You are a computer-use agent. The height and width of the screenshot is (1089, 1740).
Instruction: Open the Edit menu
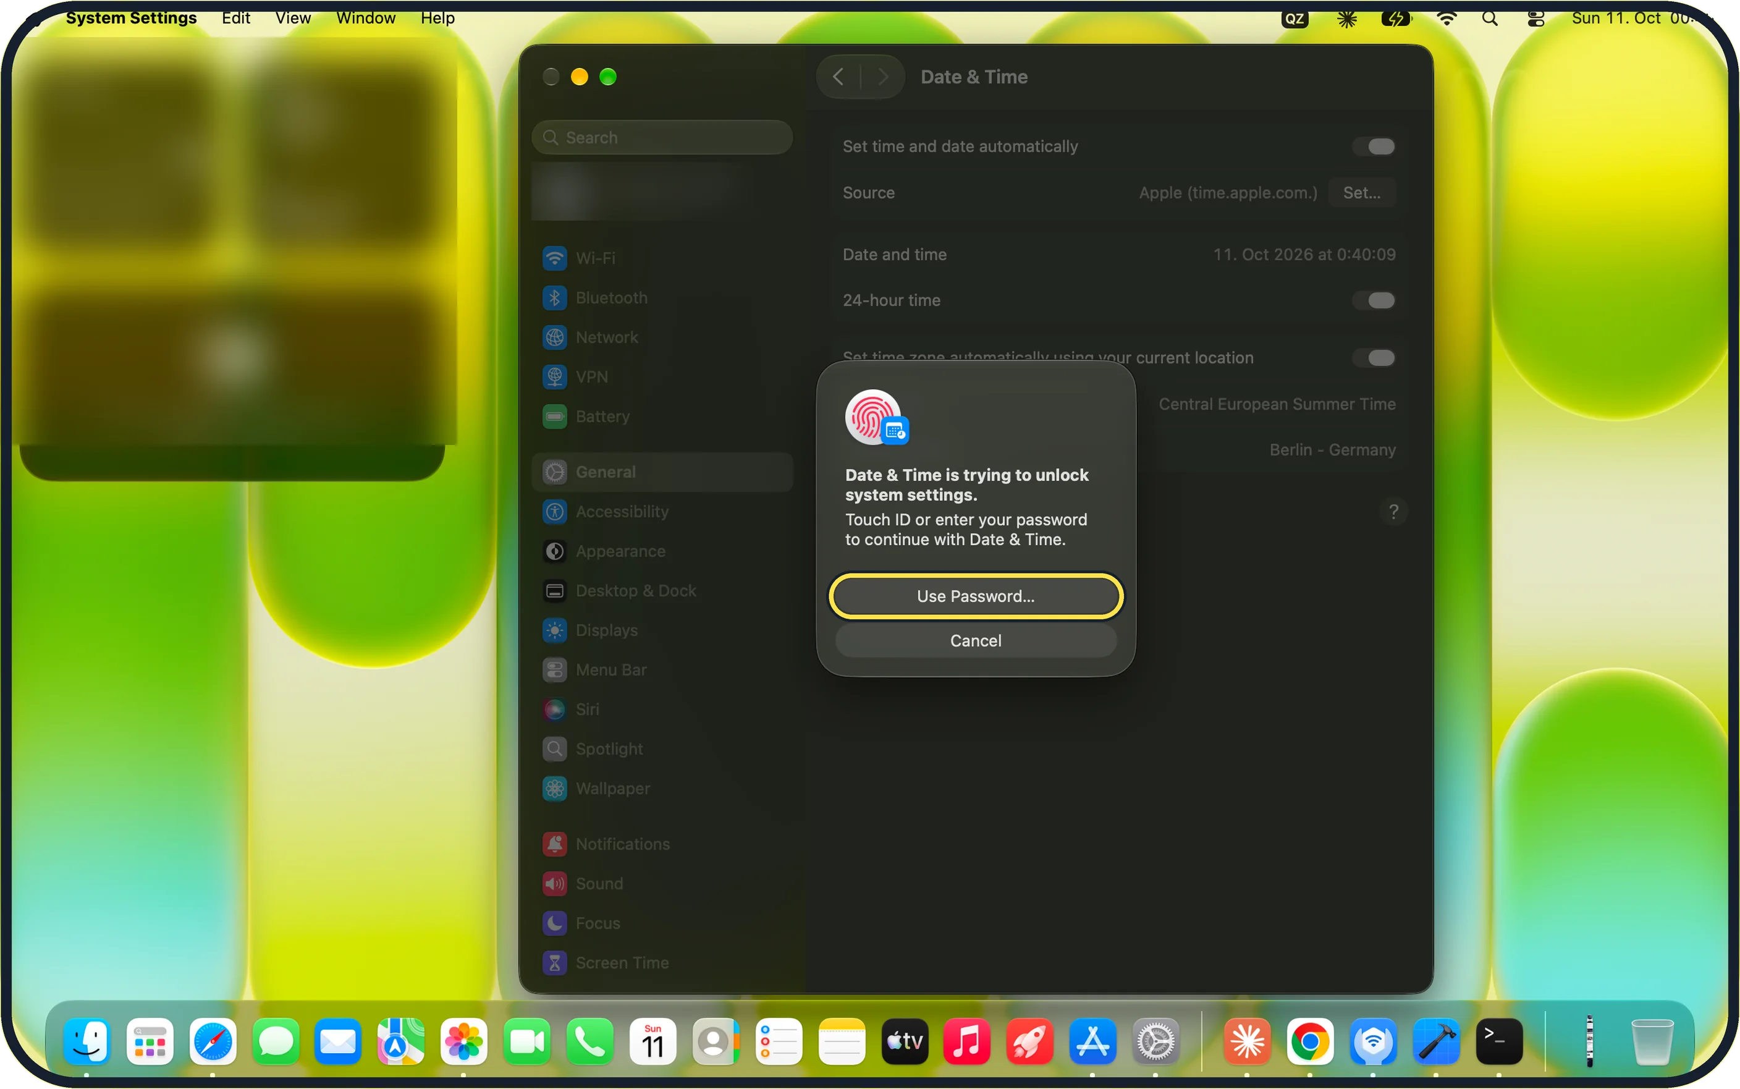pyautogui.click(x=235, y=18)
